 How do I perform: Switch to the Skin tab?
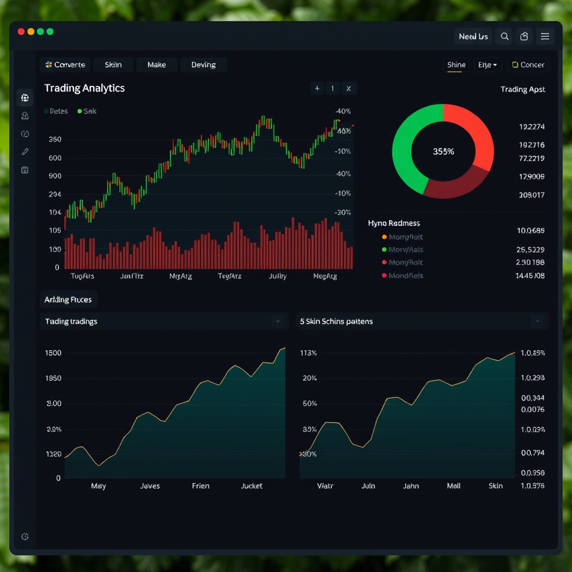(113, 65)
